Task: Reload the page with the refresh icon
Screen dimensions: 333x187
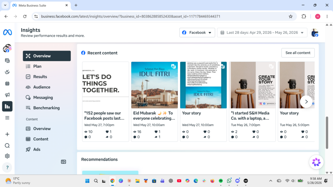Action: (25, 16)
